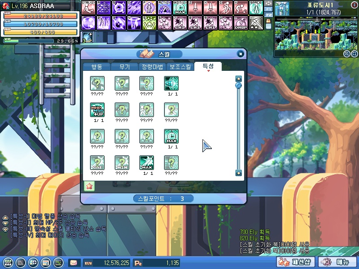Open the shop button with star icon

(x=295, y=262)
